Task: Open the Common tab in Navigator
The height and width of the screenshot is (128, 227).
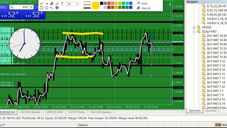Action: tap(195, 111)
